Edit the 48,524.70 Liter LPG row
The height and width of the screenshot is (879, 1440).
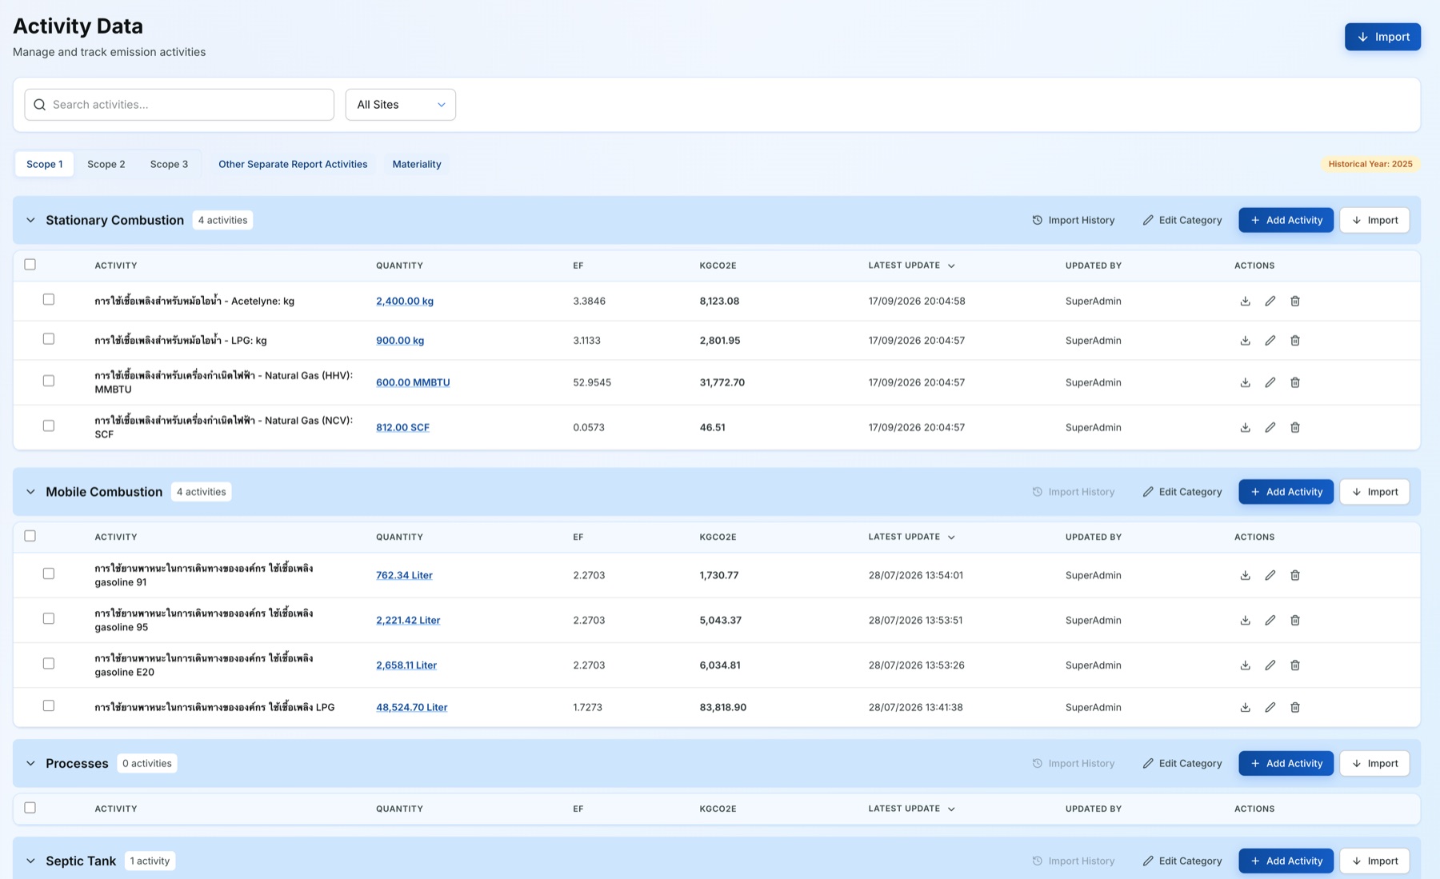click(1270, 707)
